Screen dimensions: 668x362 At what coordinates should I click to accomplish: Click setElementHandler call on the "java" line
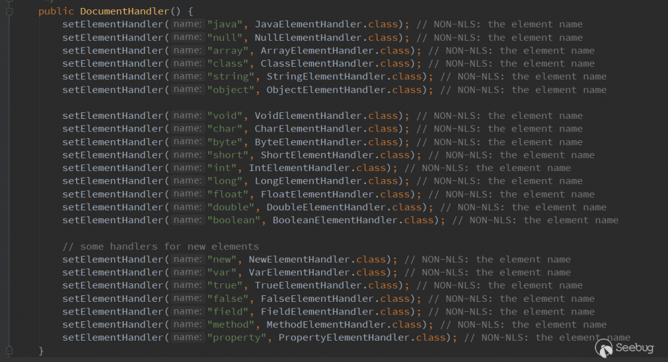pos(112,24)
